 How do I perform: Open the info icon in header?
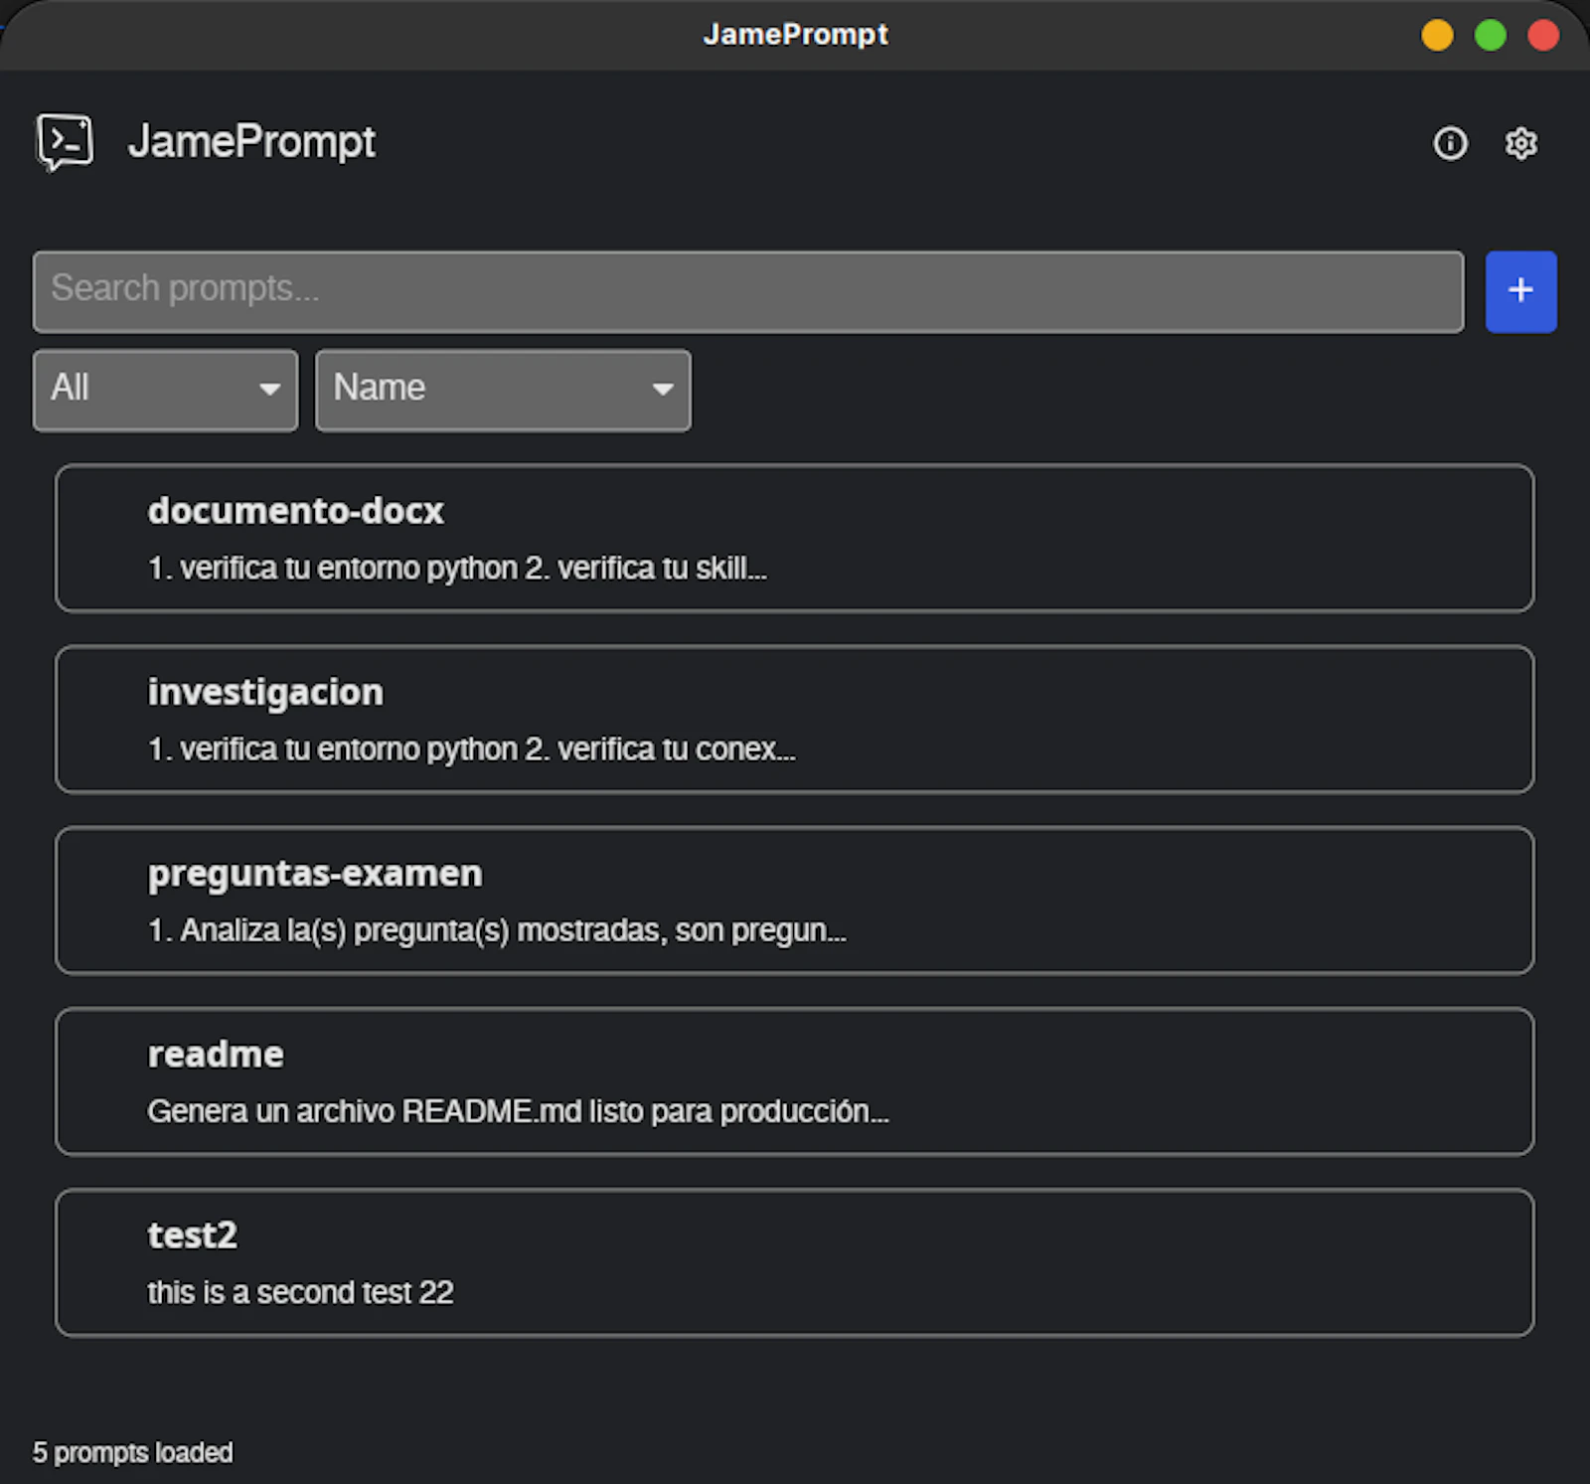coord(1450,143)
